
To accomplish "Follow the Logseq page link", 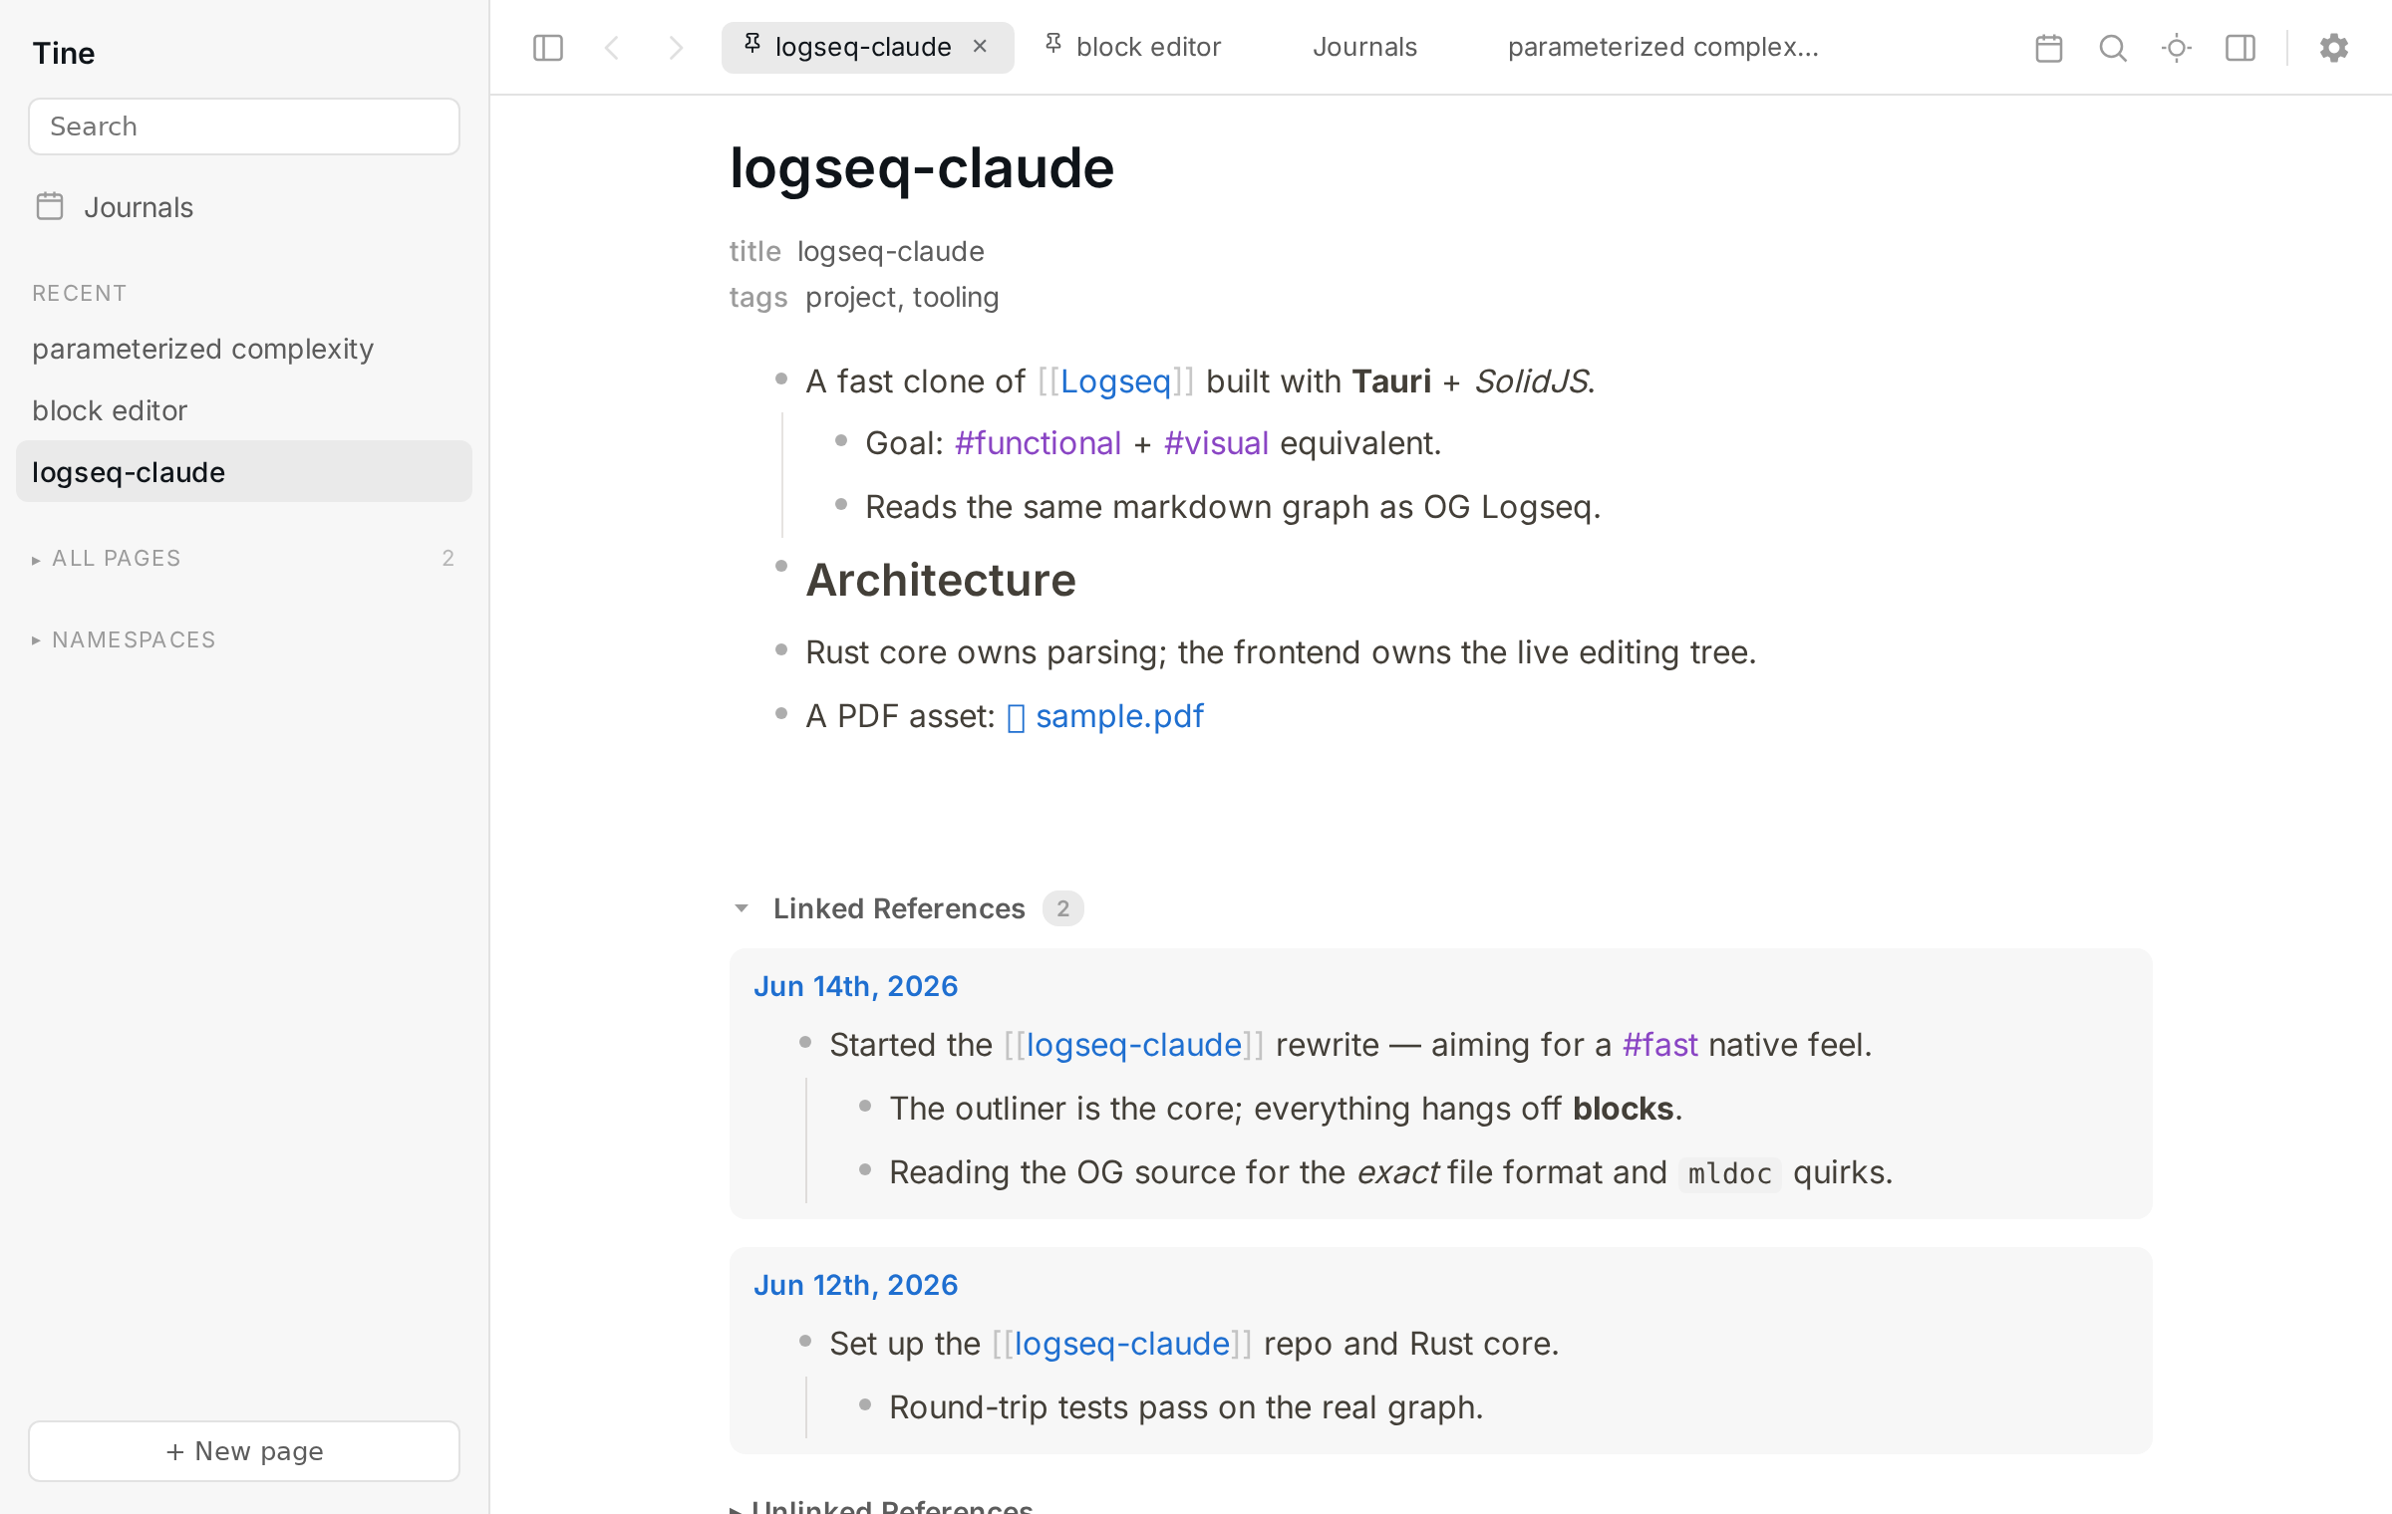I will click(x=1115, y=381).
